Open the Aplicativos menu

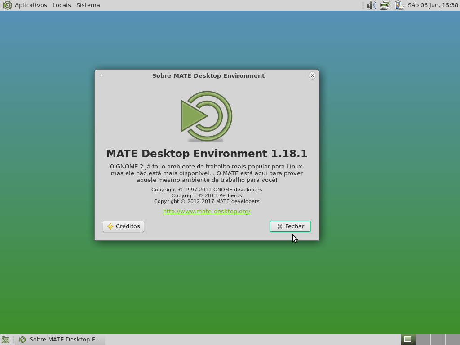pos(31,5)
